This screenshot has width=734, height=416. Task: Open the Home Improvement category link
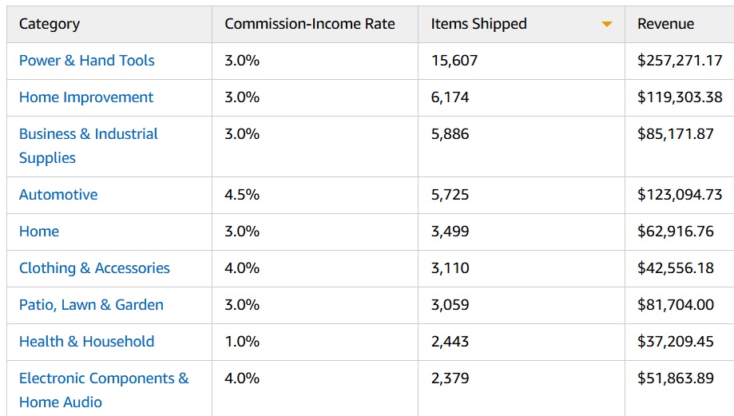(x=86, y=97)
